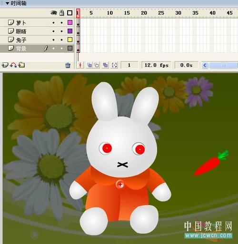Hide the 兔子 layer using its eye column dot

[x=53, y=40]
